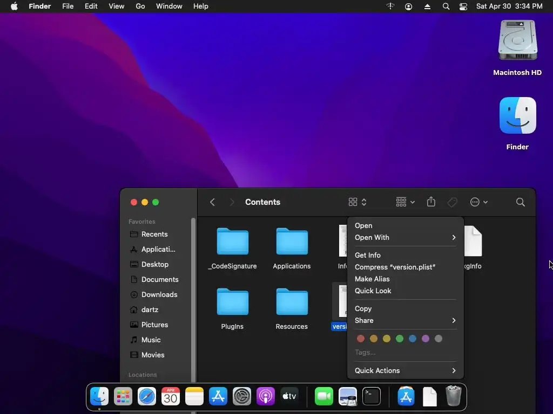Apply the green tag color
This screenshot has height=414, width=553.
(x=400, y=339)
